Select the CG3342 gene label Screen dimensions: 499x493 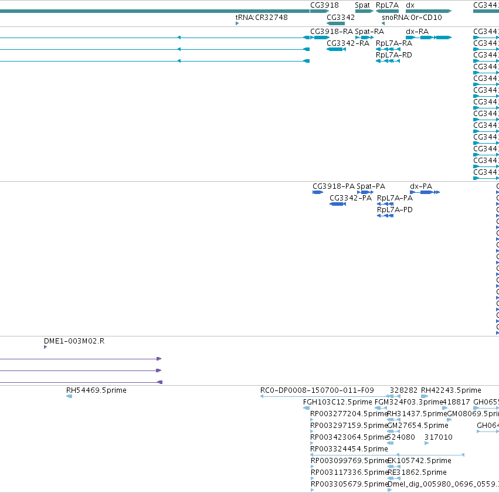(x=341, y=17)
